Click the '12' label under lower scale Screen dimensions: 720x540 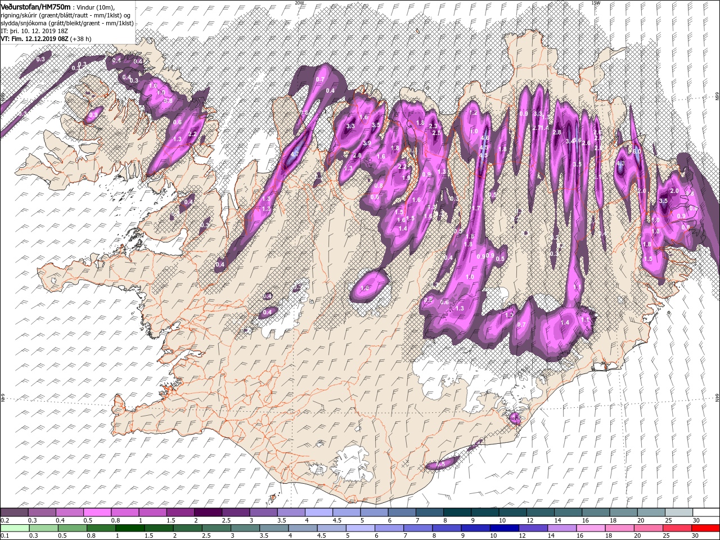pos(523,535)
